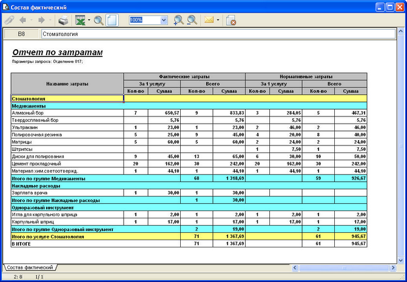Screen dimensions: 407x282
Task: Export the report to Excel
Action: (80, 20)
